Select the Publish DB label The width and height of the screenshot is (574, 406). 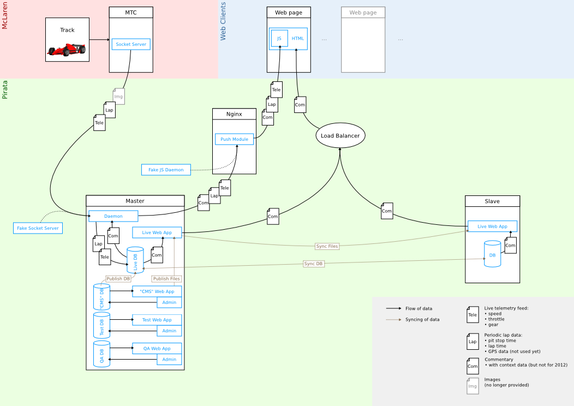pyautogui.click(x=118, y=279)
